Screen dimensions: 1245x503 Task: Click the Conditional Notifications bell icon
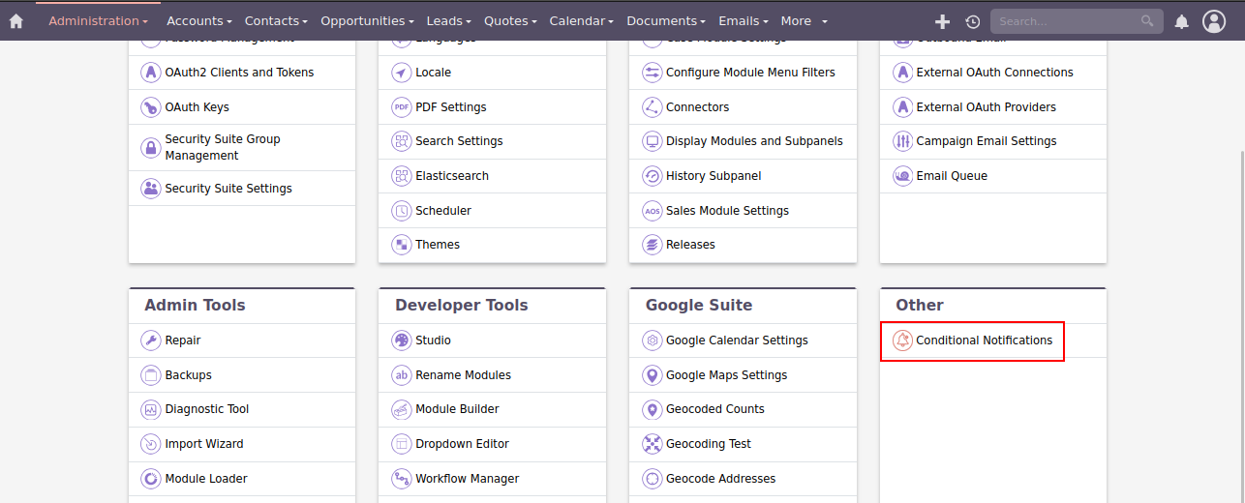[x=902, y=340]
